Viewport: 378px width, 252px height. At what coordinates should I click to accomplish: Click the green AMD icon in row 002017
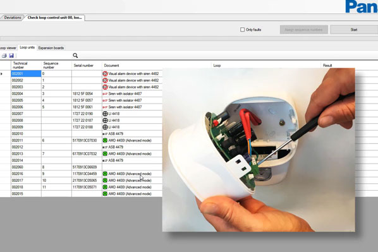(105, 181)
